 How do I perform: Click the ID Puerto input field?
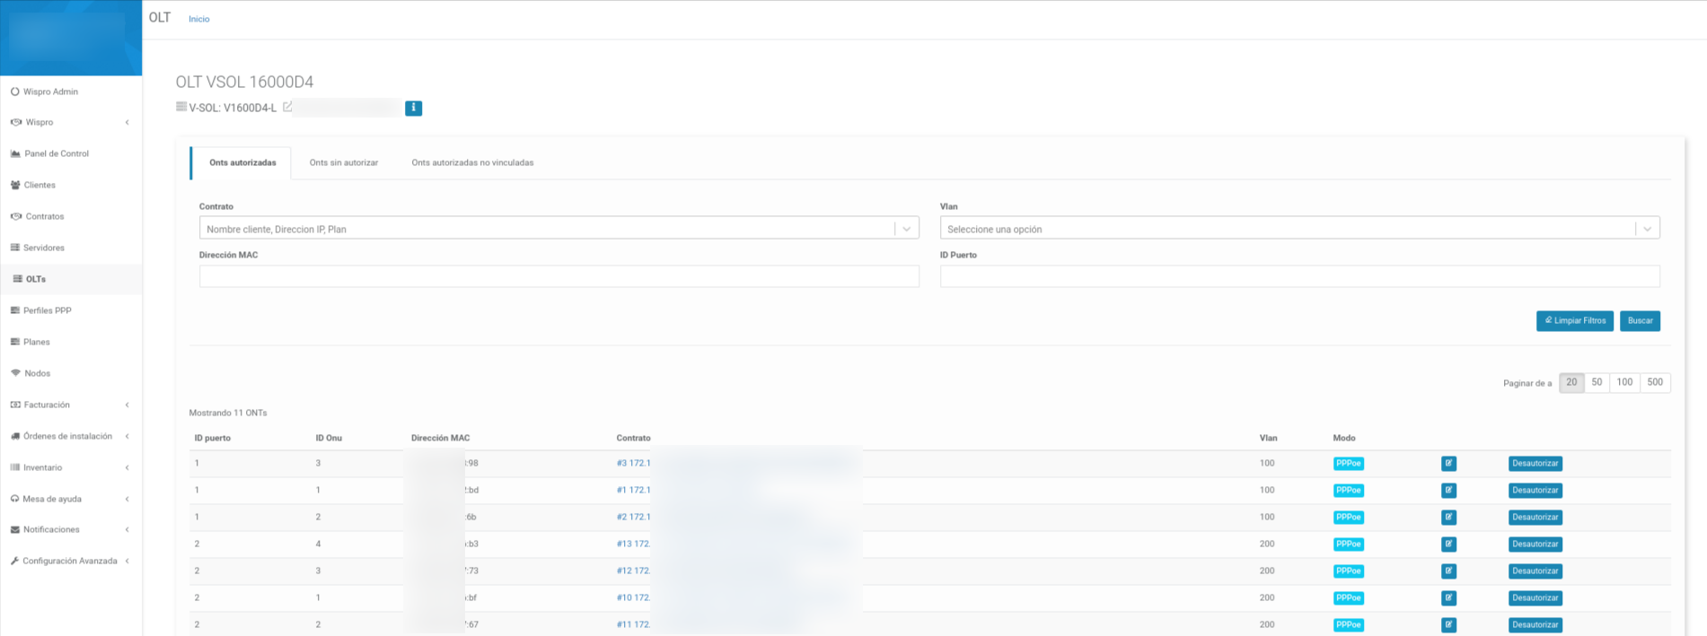click(1299, 276)
